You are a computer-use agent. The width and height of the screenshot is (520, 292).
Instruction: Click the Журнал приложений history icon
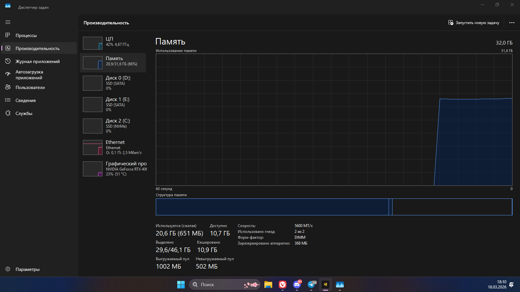coord(8,61)
